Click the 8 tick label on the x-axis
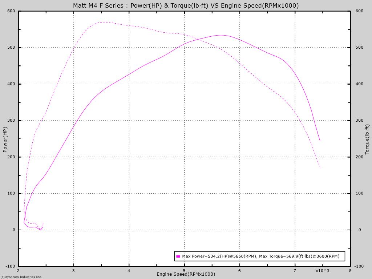This screenshot has width=372, height=279. (x=350, y=271)
